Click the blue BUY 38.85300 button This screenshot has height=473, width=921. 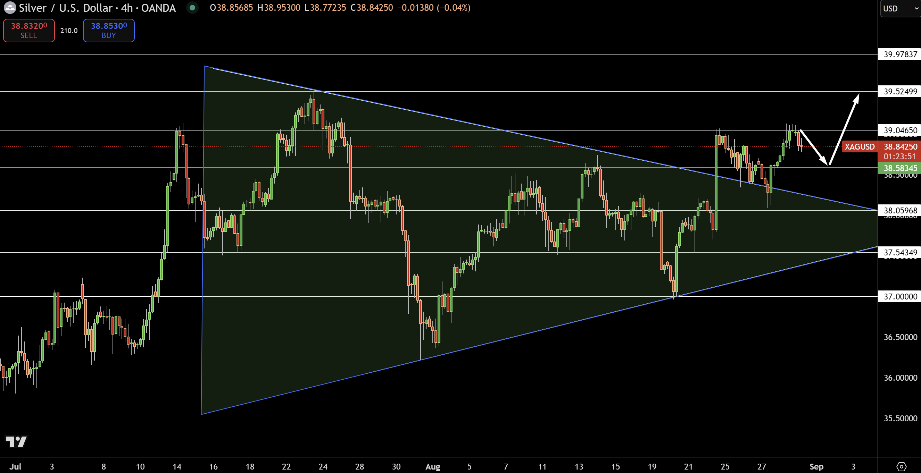pyautogui.click(x=109, y=31)
